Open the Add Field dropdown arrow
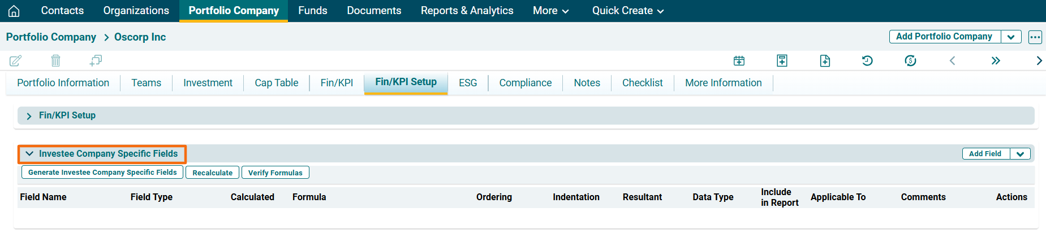This screenshot has width=1046, height=234. click(1020, 154)
